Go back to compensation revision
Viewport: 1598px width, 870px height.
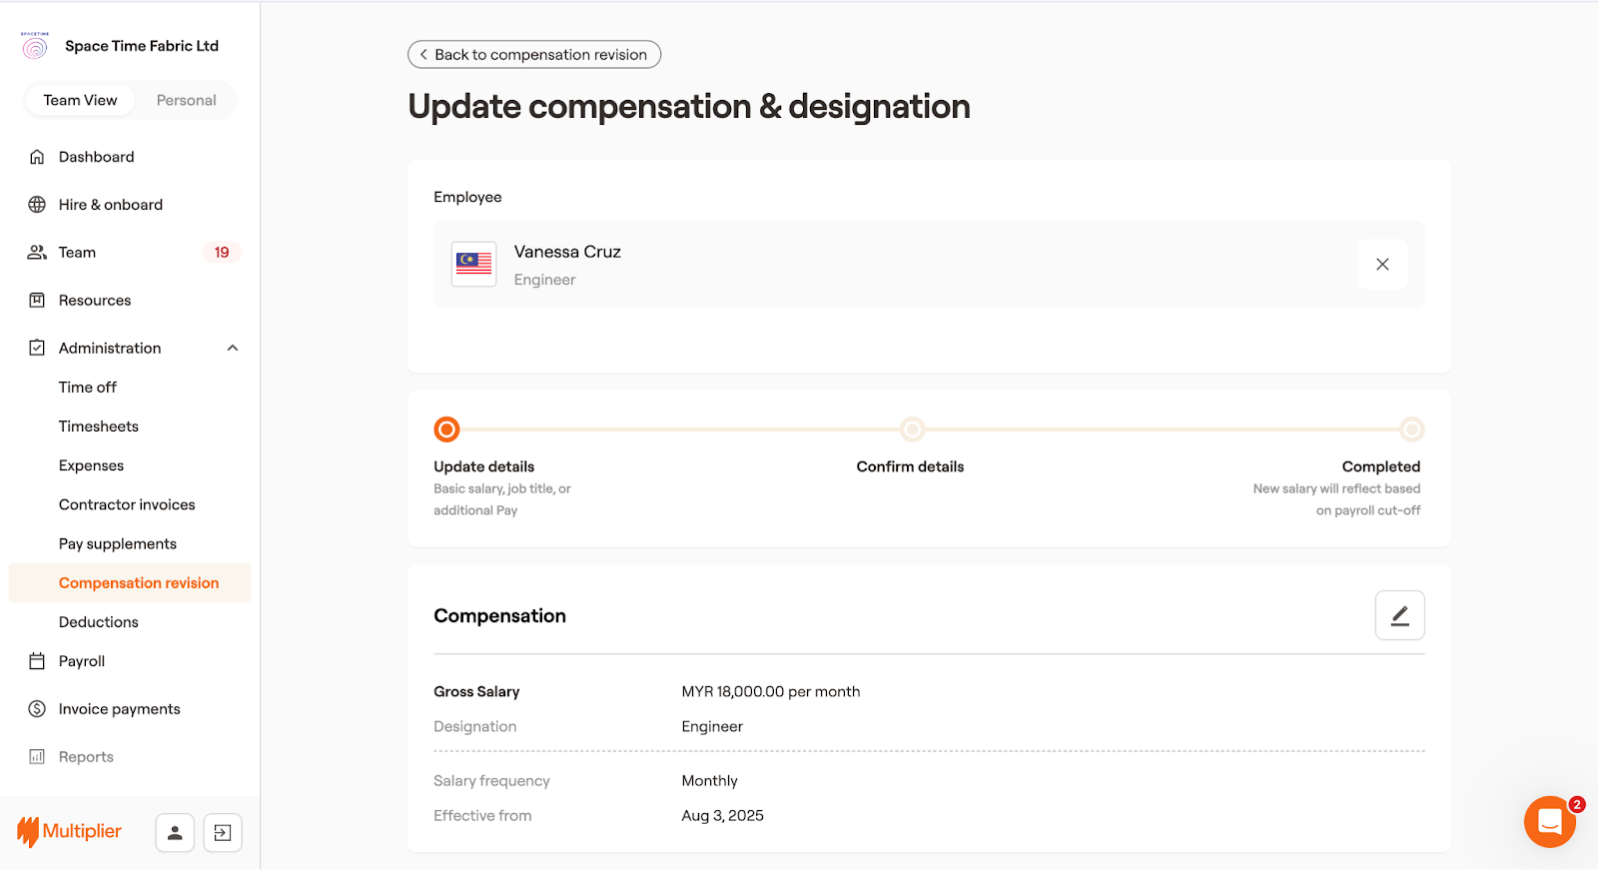pyautogui.click(x=534, y=54)
